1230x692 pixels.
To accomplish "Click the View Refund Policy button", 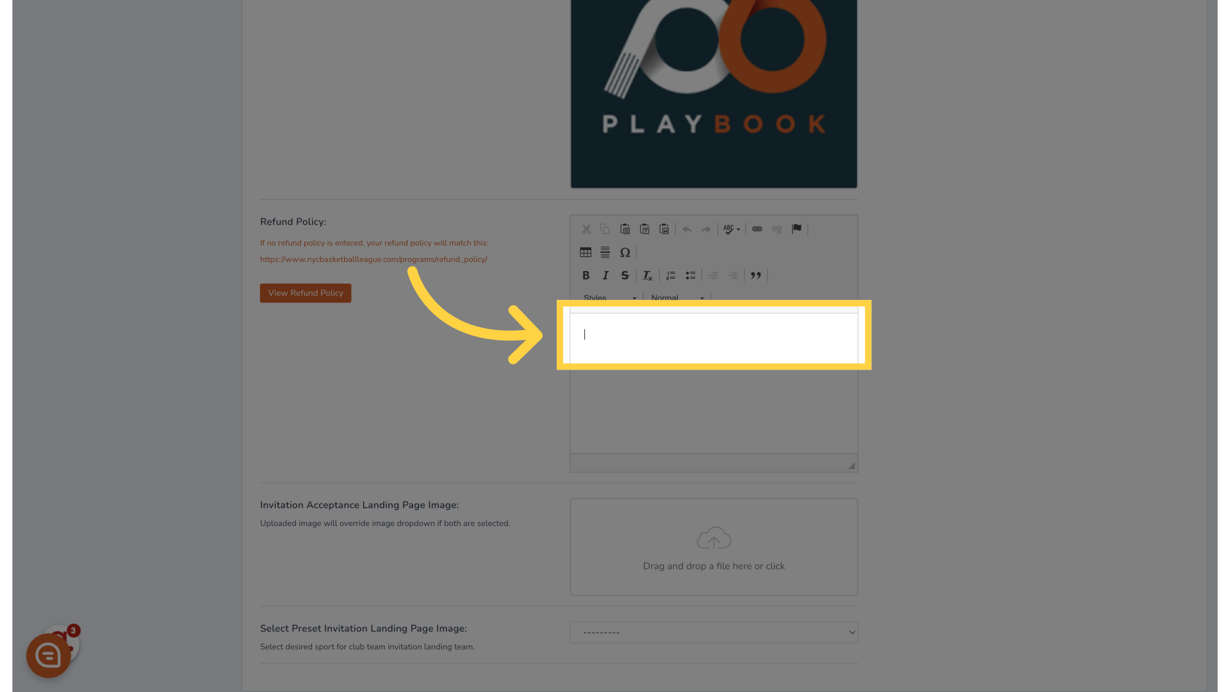I will (305, 292).
